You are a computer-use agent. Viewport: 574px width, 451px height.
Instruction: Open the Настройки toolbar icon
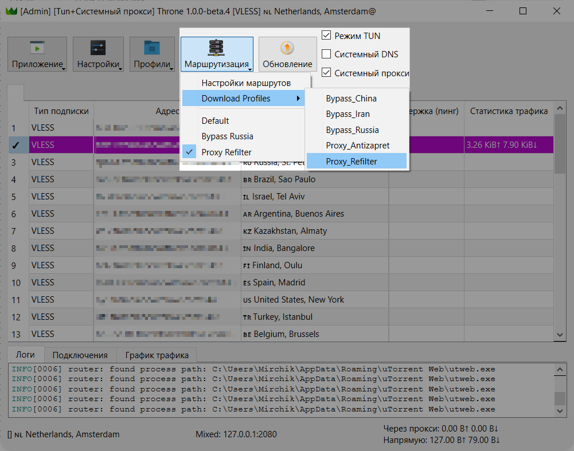pos(98,48)
